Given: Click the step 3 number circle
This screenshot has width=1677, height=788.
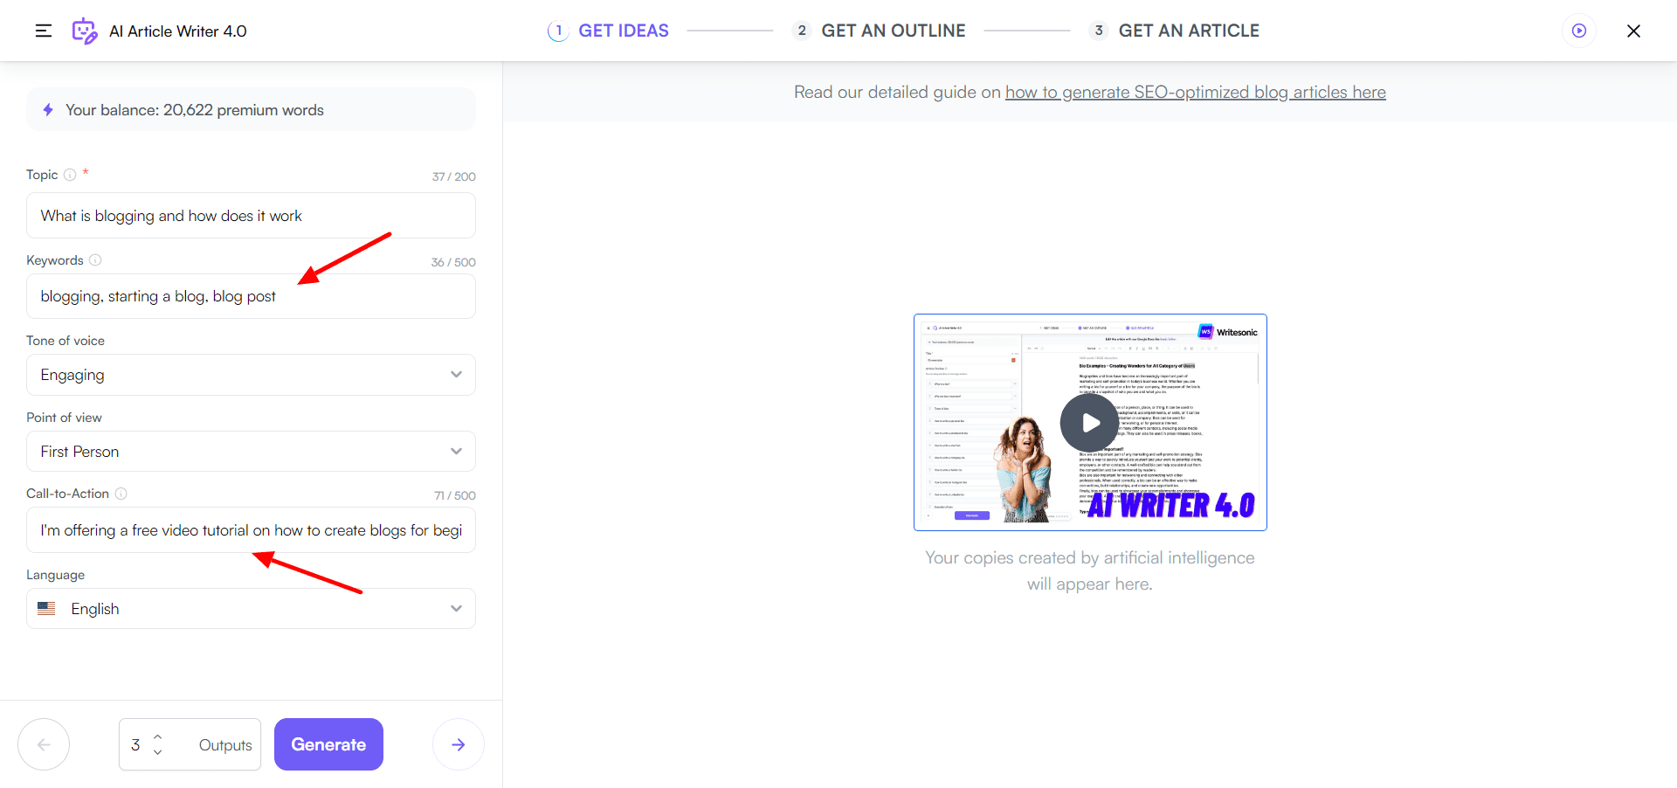Looking at the screenshot, I should pyautogui.click(x=1099, y=31).
